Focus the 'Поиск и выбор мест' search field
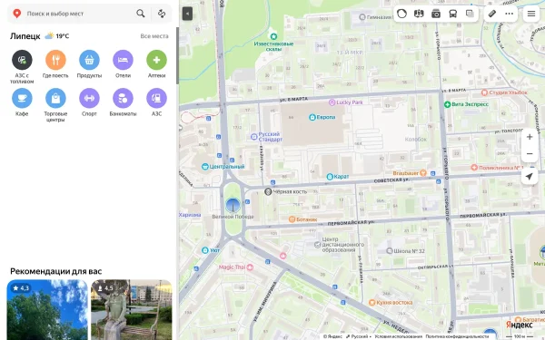Image resolution: width=545 pixels, height=340 pixels. [78, 14]
